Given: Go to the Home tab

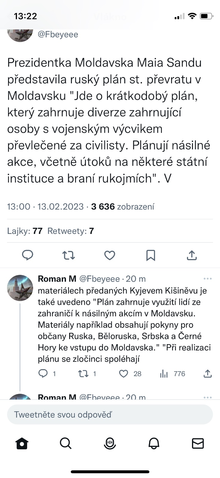Looking at the screenshot, I should click(x=22, y=443).
